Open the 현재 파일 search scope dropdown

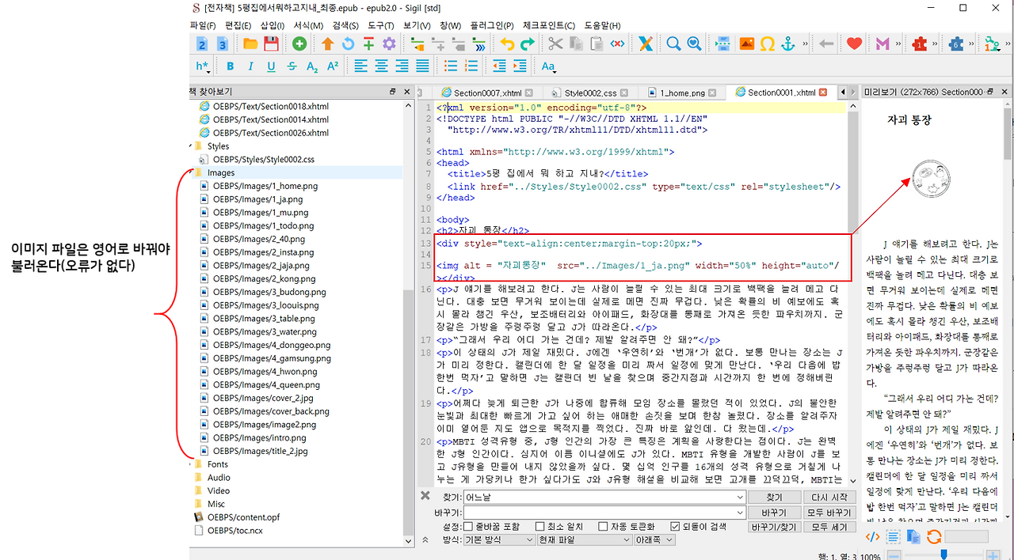click(584, 539)
